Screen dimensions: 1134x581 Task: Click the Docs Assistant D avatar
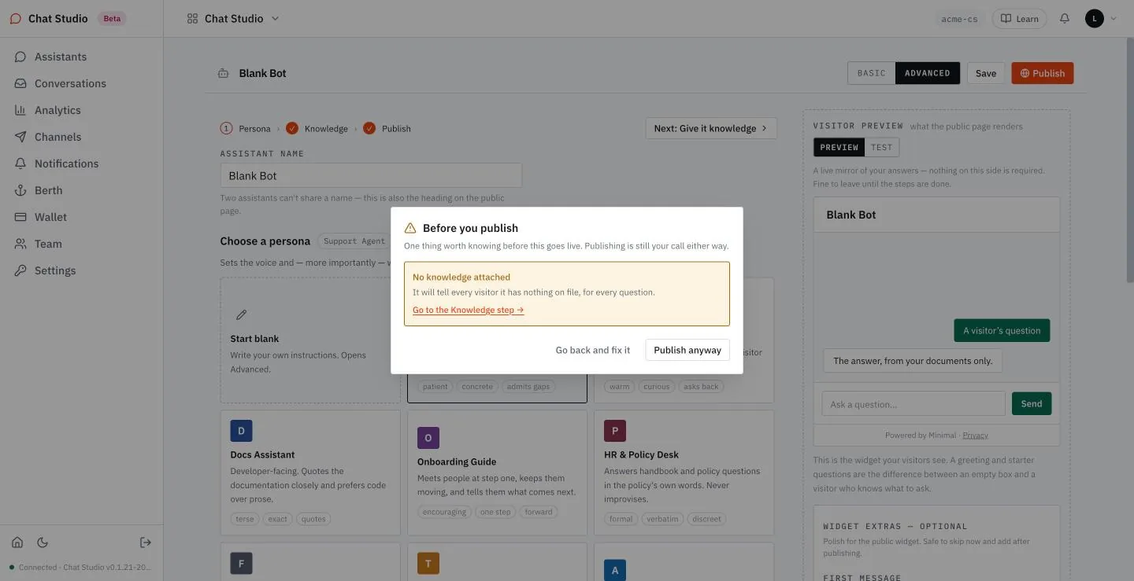click(241, 431)
